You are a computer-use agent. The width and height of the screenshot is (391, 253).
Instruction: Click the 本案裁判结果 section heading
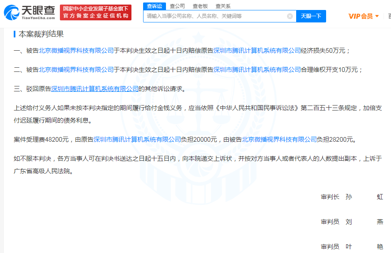click(x=41, y=34)
